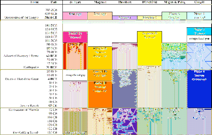
Task: Click de Vaux's magenta 'Period Ia' block
Action: (x=75, y=37)
